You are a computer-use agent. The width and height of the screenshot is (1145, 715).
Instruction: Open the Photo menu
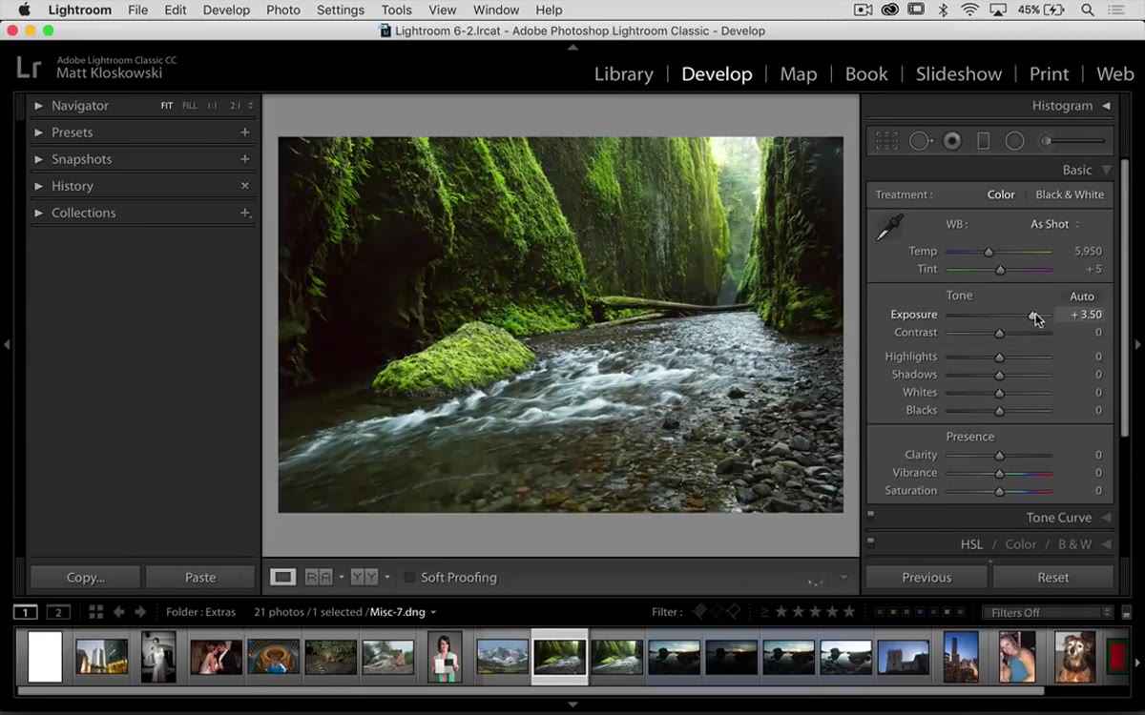point(283,10)
